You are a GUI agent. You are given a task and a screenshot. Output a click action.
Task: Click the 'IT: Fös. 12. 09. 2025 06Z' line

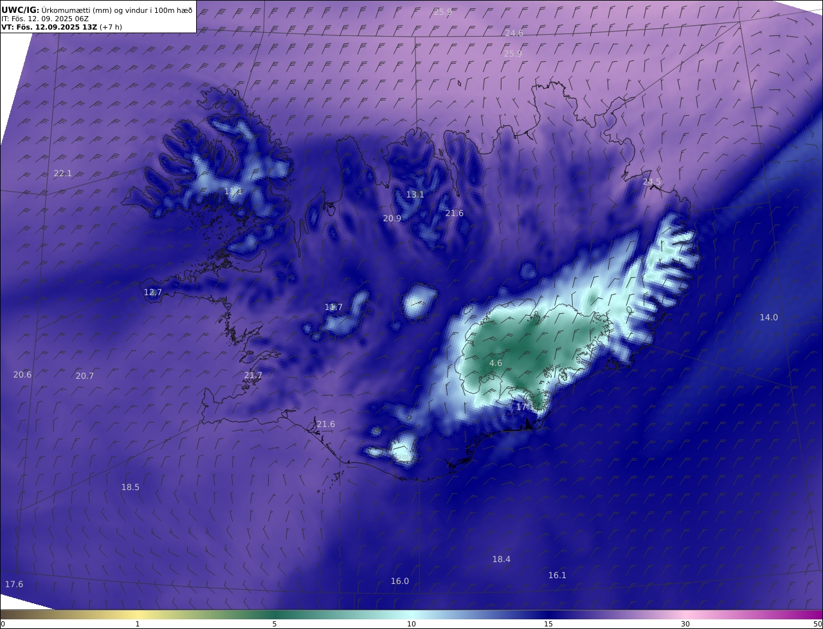pos(45,19)
